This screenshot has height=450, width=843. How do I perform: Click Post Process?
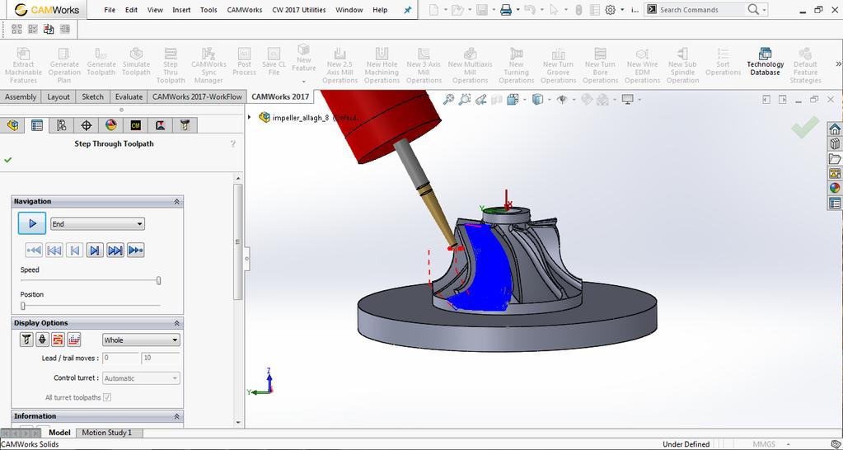point(244,62)
